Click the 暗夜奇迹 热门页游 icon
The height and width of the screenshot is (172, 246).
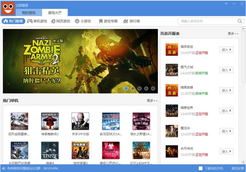(x=172, y=50)
